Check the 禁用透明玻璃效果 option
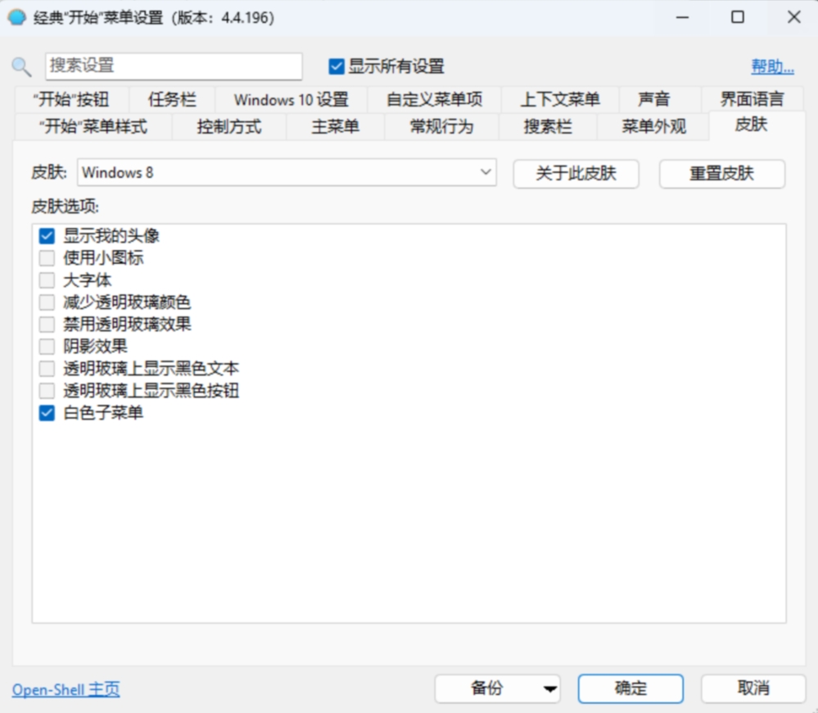The image size is (818, 713). point(47,325)
